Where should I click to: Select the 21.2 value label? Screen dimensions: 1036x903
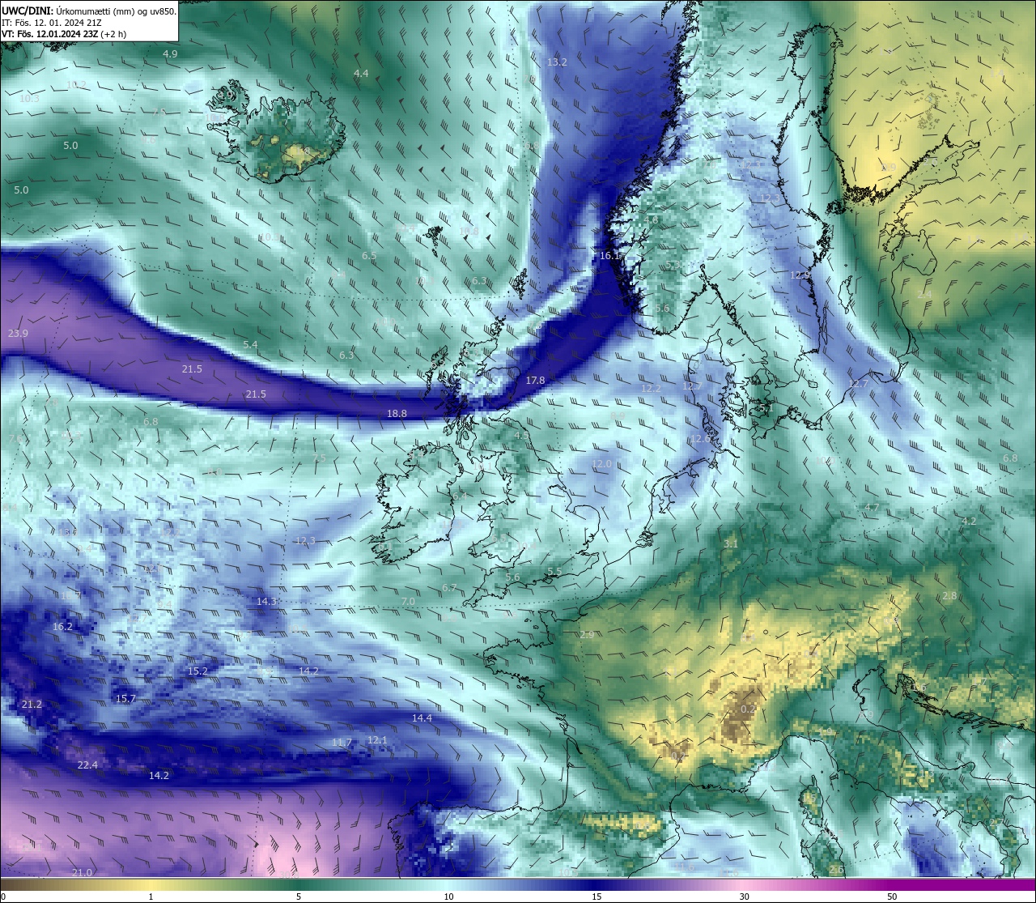pyautogui.click(x=32, y=704)
